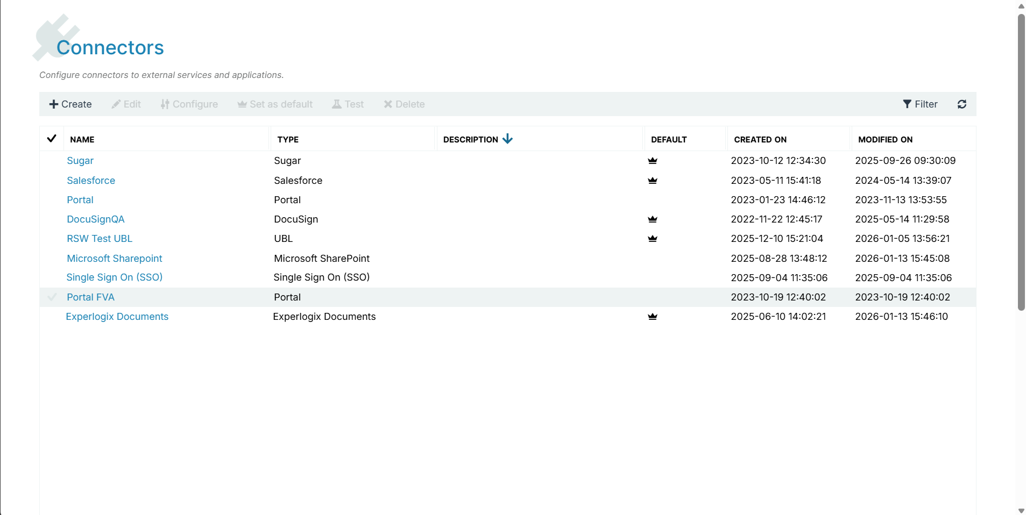This screenshot has height=515, width=1026.
Task: Open the Portal FVA connector link
Action: coord(91,297)
